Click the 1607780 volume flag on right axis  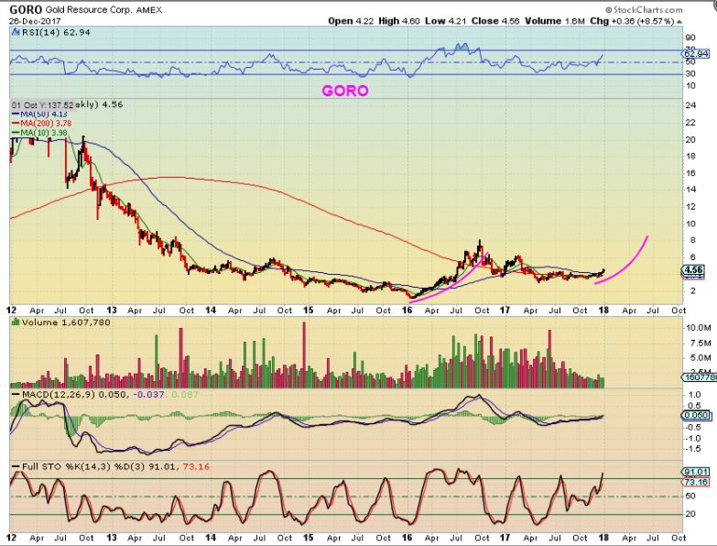(697, 377)
